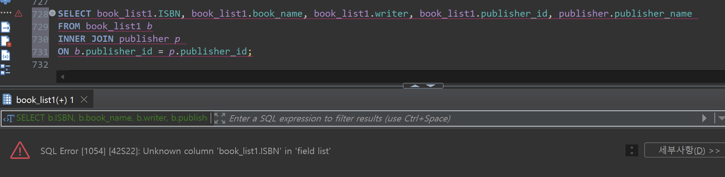This screenshot has height=177, width=725.
Task: Click the explain execution plan icon
Action: (5, 69)
